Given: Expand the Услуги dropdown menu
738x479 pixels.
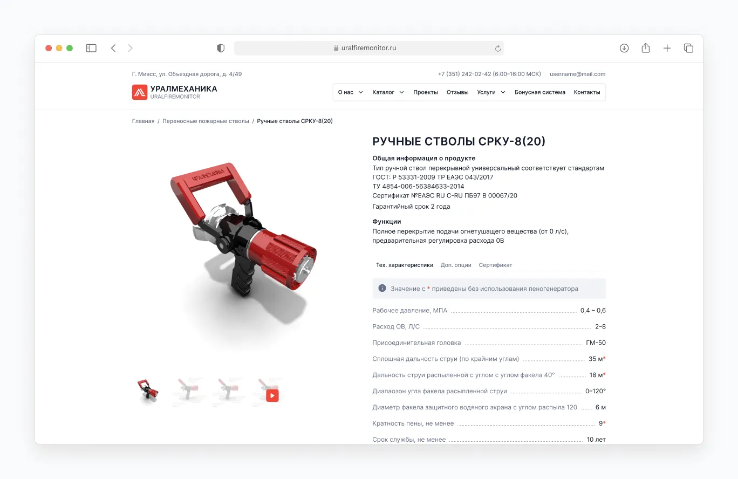Looking at the screenshot, I should [491, 92].
